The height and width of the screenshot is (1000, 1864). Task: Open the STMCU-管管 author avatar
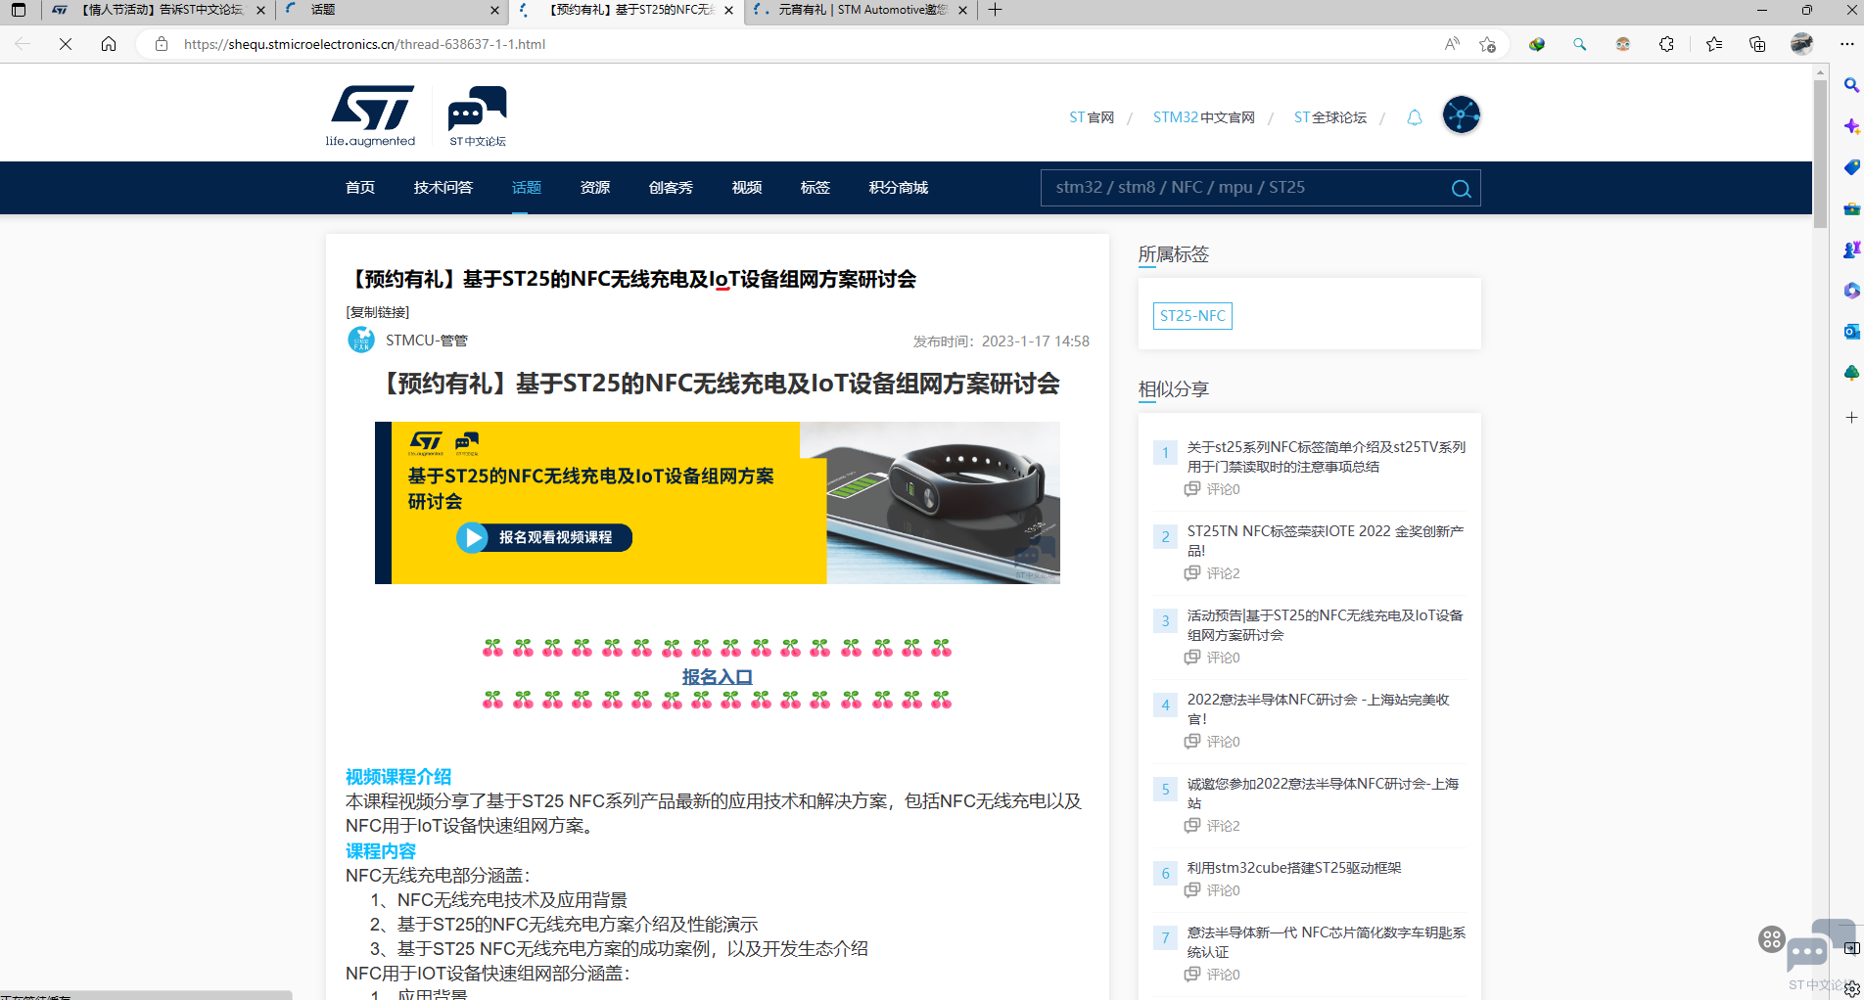(x=361, y=341)
